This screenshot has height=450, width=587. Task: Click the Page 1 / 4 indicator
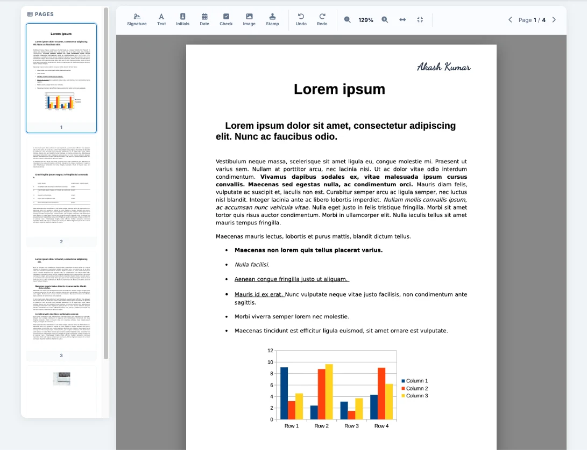pos(532,20)
